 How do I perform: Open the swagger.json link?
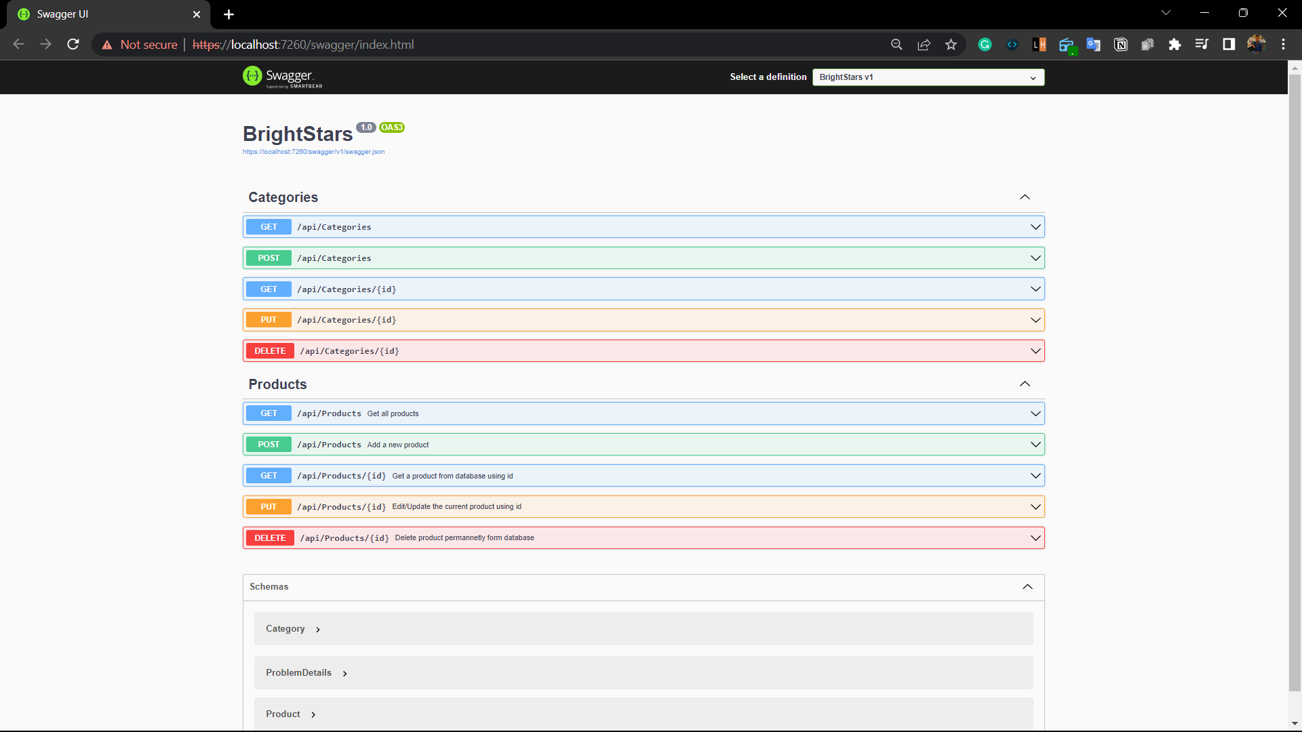(x=313, y=152)
